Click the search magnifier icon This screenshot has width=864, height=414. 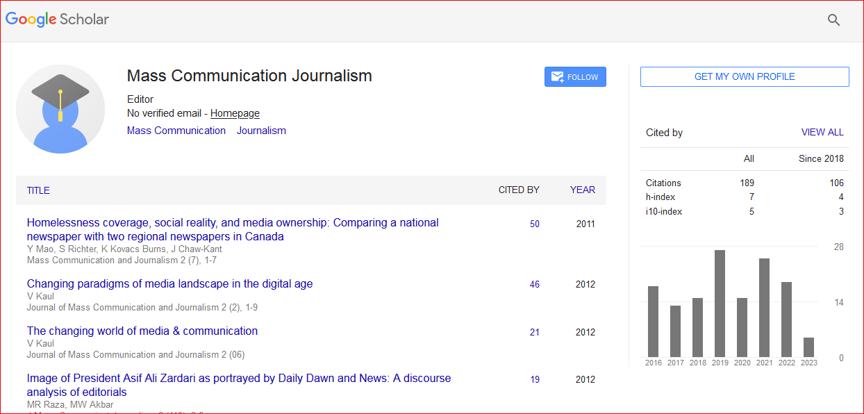(833, 20)
